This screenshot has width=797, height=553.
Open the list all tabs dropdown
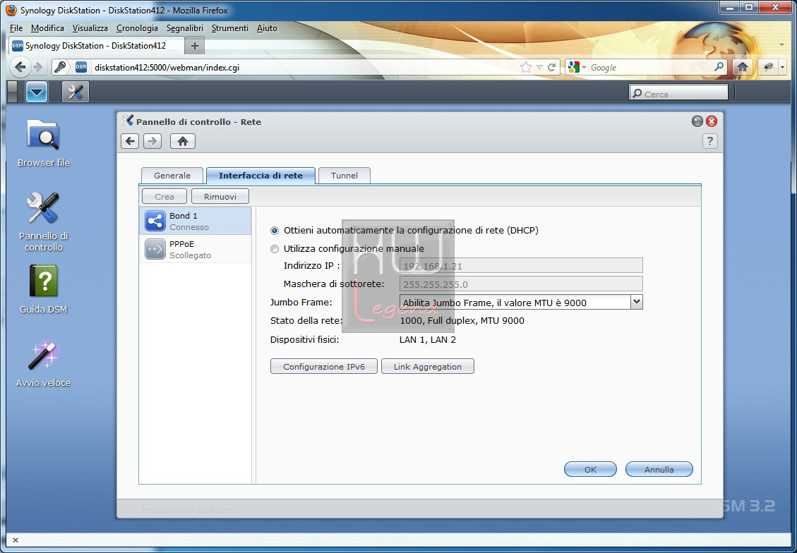(x=781, y=45)
